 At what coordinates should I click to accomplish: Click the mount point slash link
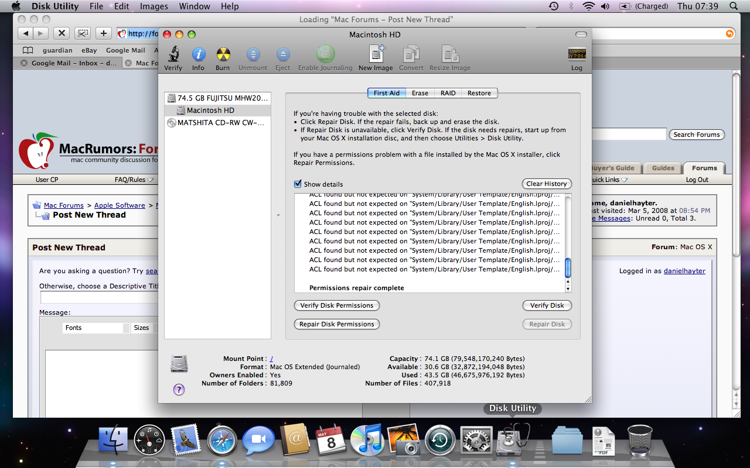point(272,359)
